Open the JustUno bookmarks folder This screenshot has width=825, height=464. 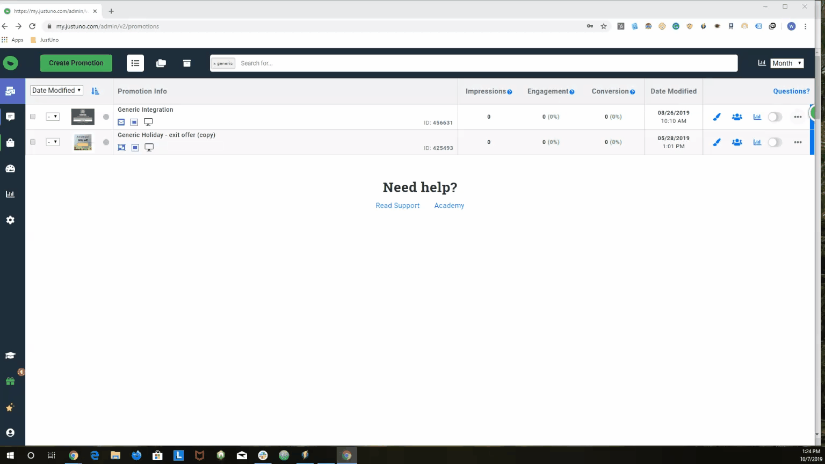point(45,40)
